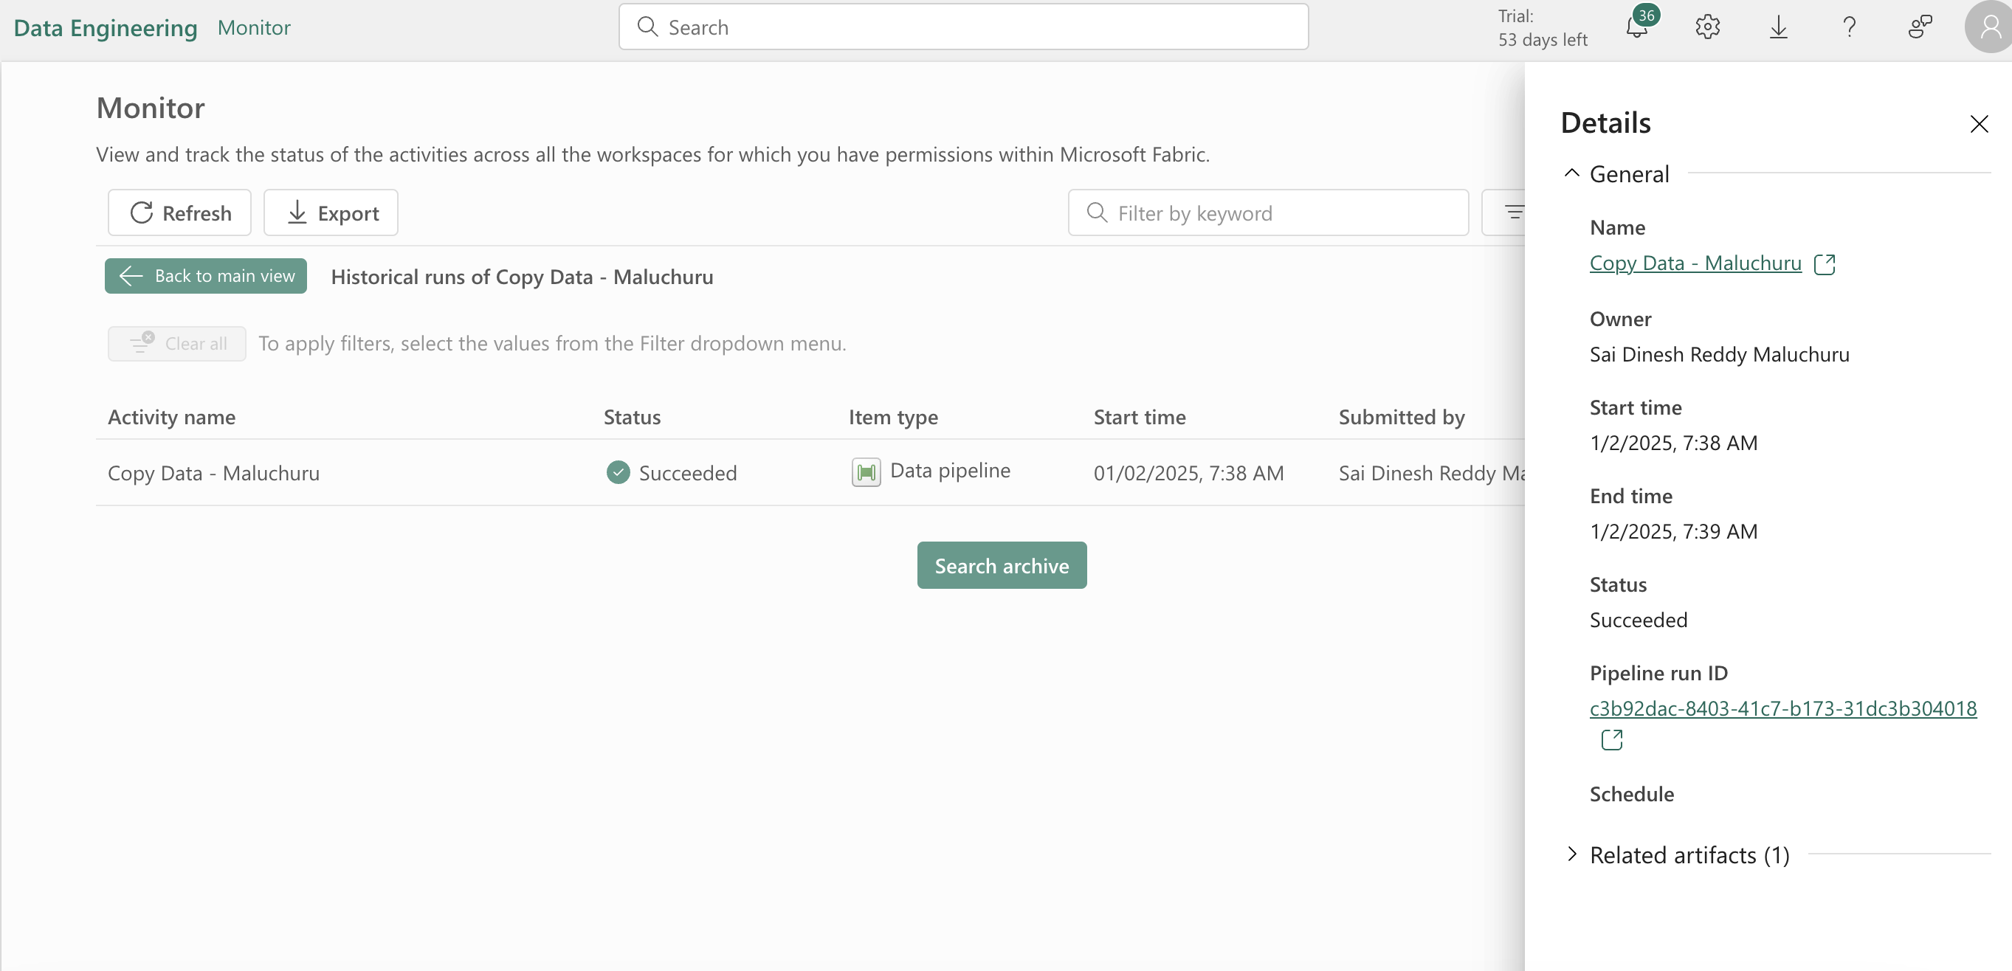Click the green Succeeded status checkmark icon
The height and width of the screenshot is (971, 2012).
point(618,472)
